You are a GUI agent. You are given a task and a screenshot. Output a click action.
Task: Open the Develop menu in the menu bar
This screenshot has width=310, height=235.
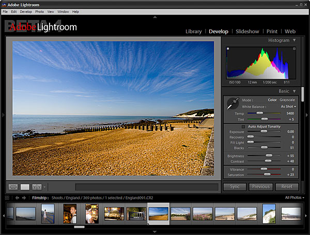pyautogui.click(x=25, y=11)
